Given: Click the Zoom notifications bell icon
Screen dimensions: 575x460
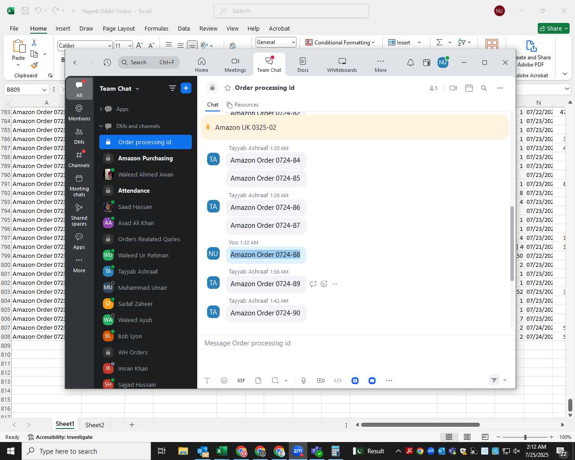Looking at the screenshot, I should [x=411, y=62].
